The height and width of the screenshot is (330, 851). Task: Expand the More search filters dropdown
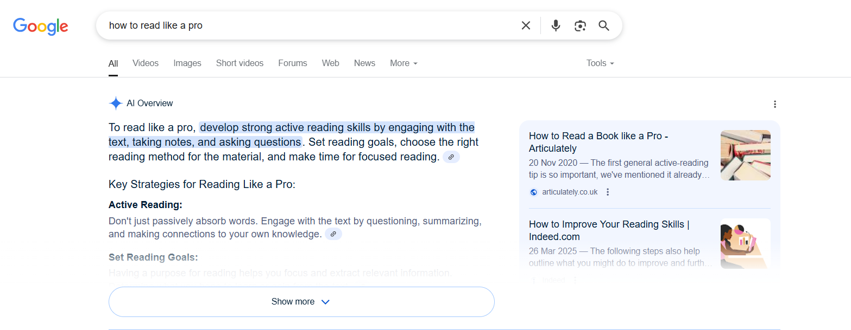point(404,63)
